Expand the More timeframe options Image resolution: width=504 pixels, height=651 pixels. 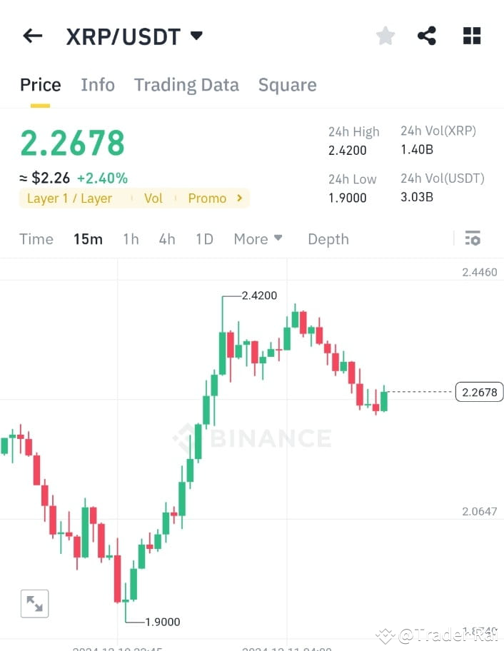[x=258, y=239]
